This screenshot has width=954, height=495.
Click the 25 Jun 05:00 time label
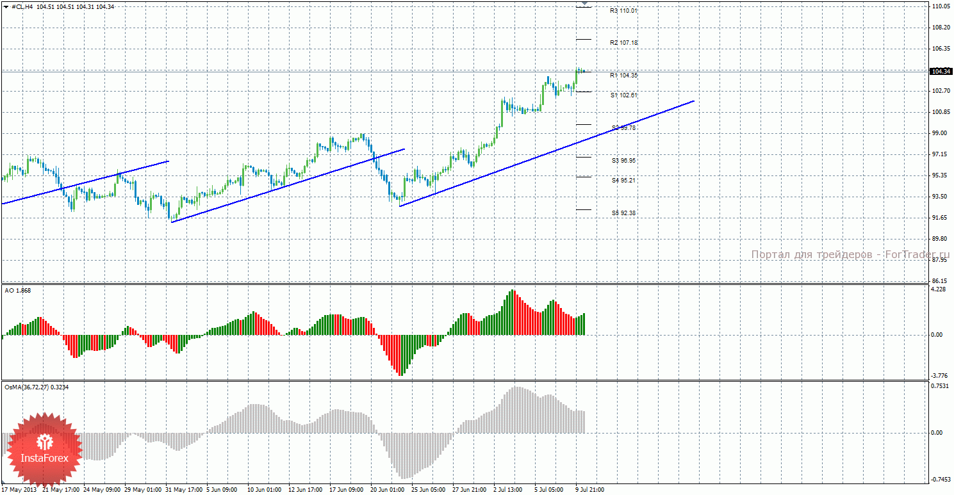point(429,490)
